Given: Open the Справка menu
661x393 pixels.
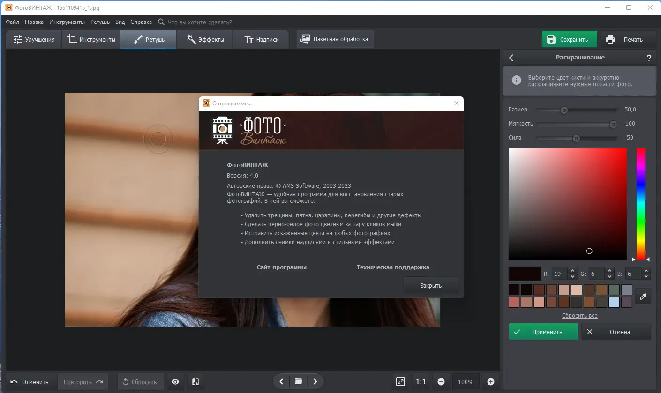Looking at the screenshot, I should [x=141, y=22].
